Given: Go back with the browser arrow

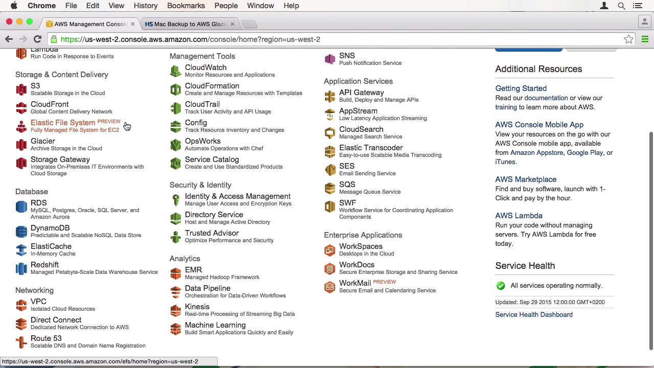Looking at the screenshot, I should 9,39.
